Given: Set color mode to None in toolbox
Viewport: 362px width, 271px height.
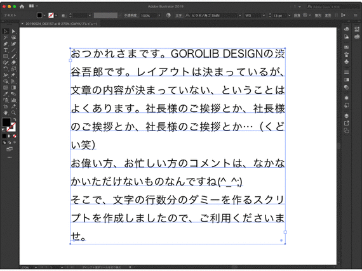Looking at the screenshot, I should (x=15, y=136).
